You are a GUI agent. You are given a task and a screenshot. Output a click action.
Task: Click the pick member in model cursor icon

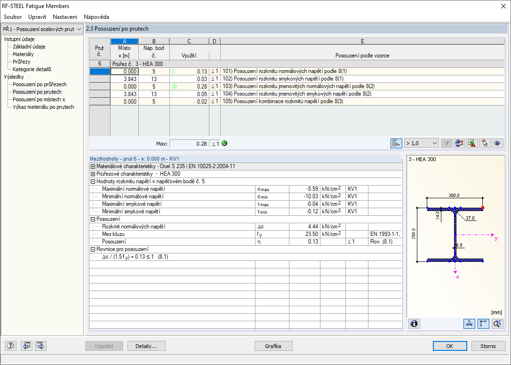(x=485, y=144)
